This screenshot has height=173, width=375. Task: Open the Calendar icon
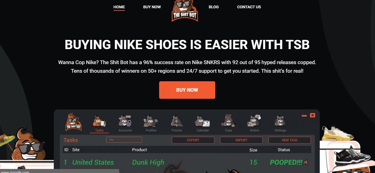[203, 121]
